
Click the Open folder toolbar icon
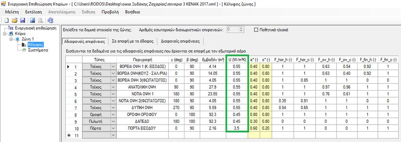coord(15,20)
